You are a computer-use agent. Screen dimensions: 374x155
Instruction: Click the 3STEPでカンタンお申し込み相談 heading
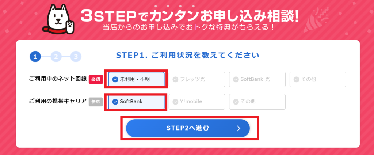(190, 16)
